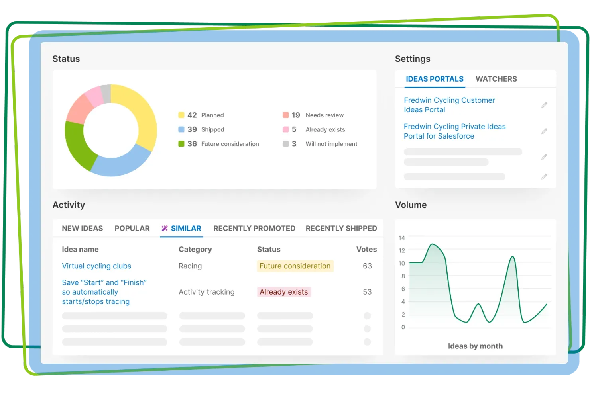The width and height of the screenshot is (590, 393).
Task: Click the Category column header
Action: click(195, 249)
